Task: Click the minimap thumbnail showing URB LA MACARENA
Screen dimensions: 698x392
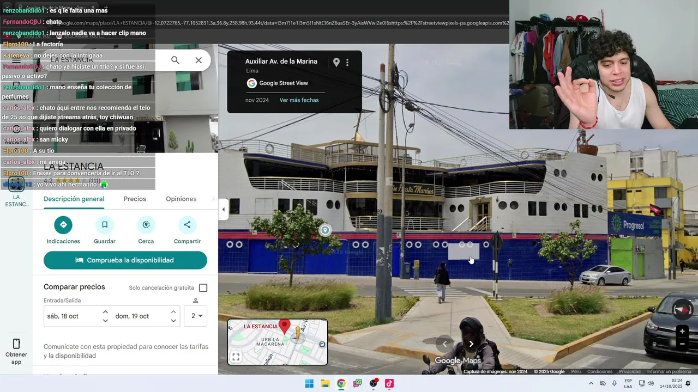Action: click(278, 342)
